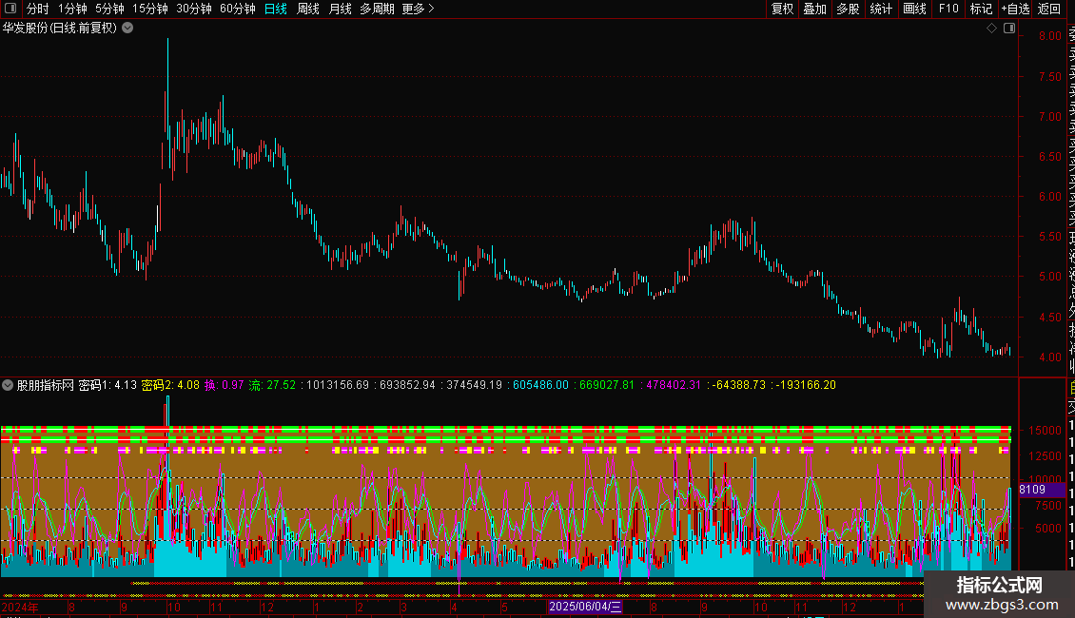Click the 374549.19 indicator value
The image size is (1075, 618).
(475, 385)
